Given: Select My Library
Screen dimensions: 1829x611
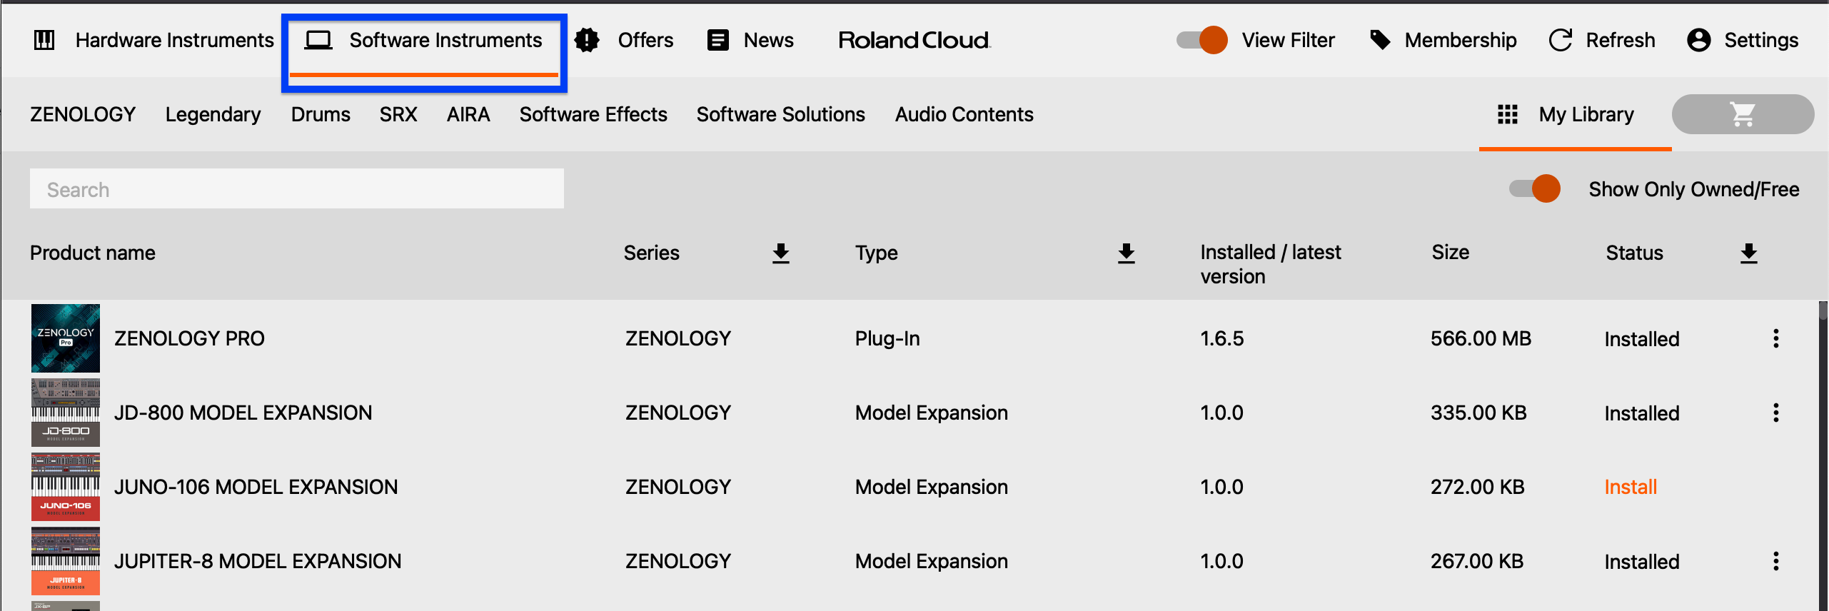Looking at the screenshot, I should click(1586, 113).
